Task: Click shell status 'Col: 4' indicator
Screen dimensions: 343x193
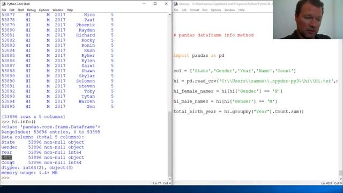Action: pyautogui.click(x=167, y=183)
